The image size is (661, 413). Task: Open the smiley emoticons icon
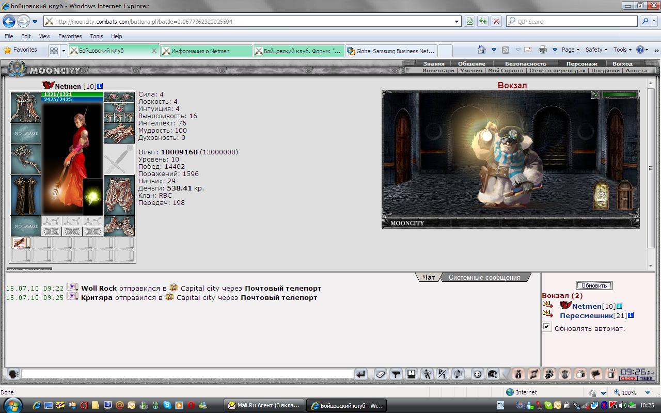tap(478, 374)
